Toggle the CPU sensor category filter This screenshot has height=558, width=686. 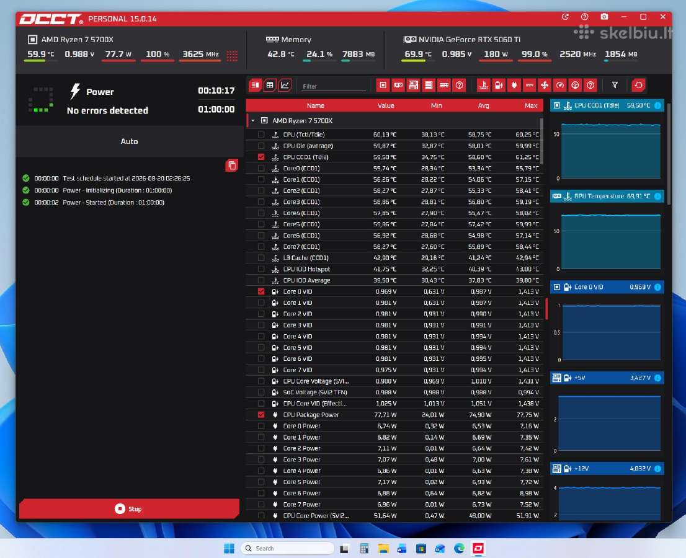383,86
